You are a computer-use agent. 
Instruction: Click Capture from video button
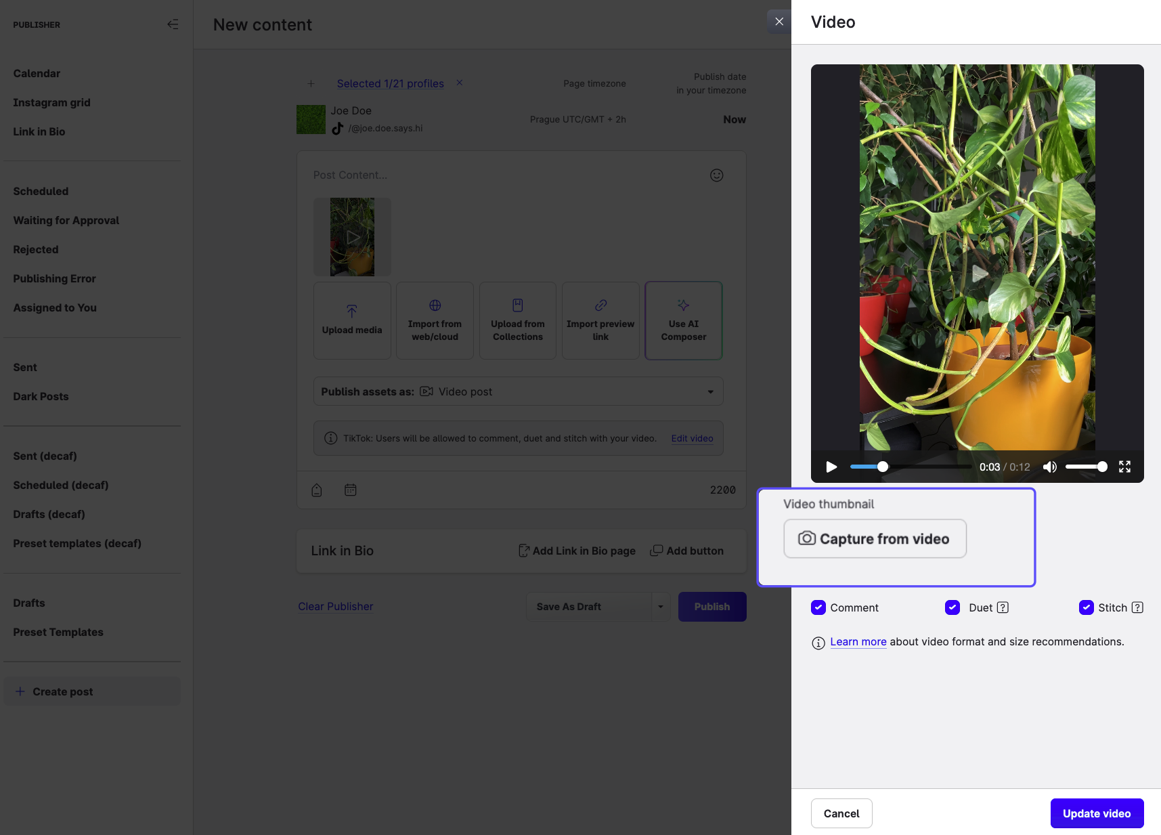[x=875, y=539]
